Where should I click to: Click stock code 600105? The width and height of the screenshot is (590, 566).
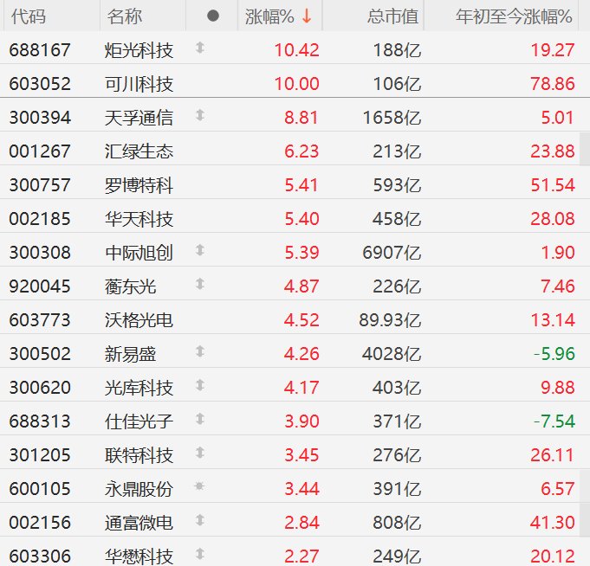tap(40, 489)
